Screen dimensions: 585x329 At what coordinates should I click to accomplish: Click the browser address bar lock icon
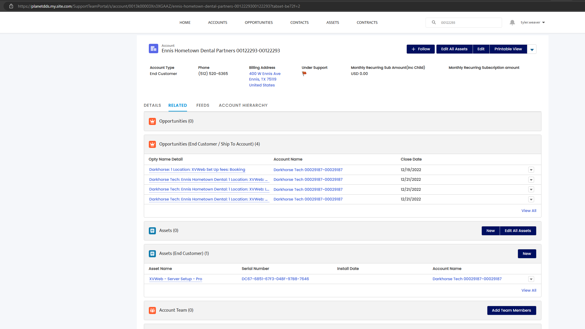point(11,6)
